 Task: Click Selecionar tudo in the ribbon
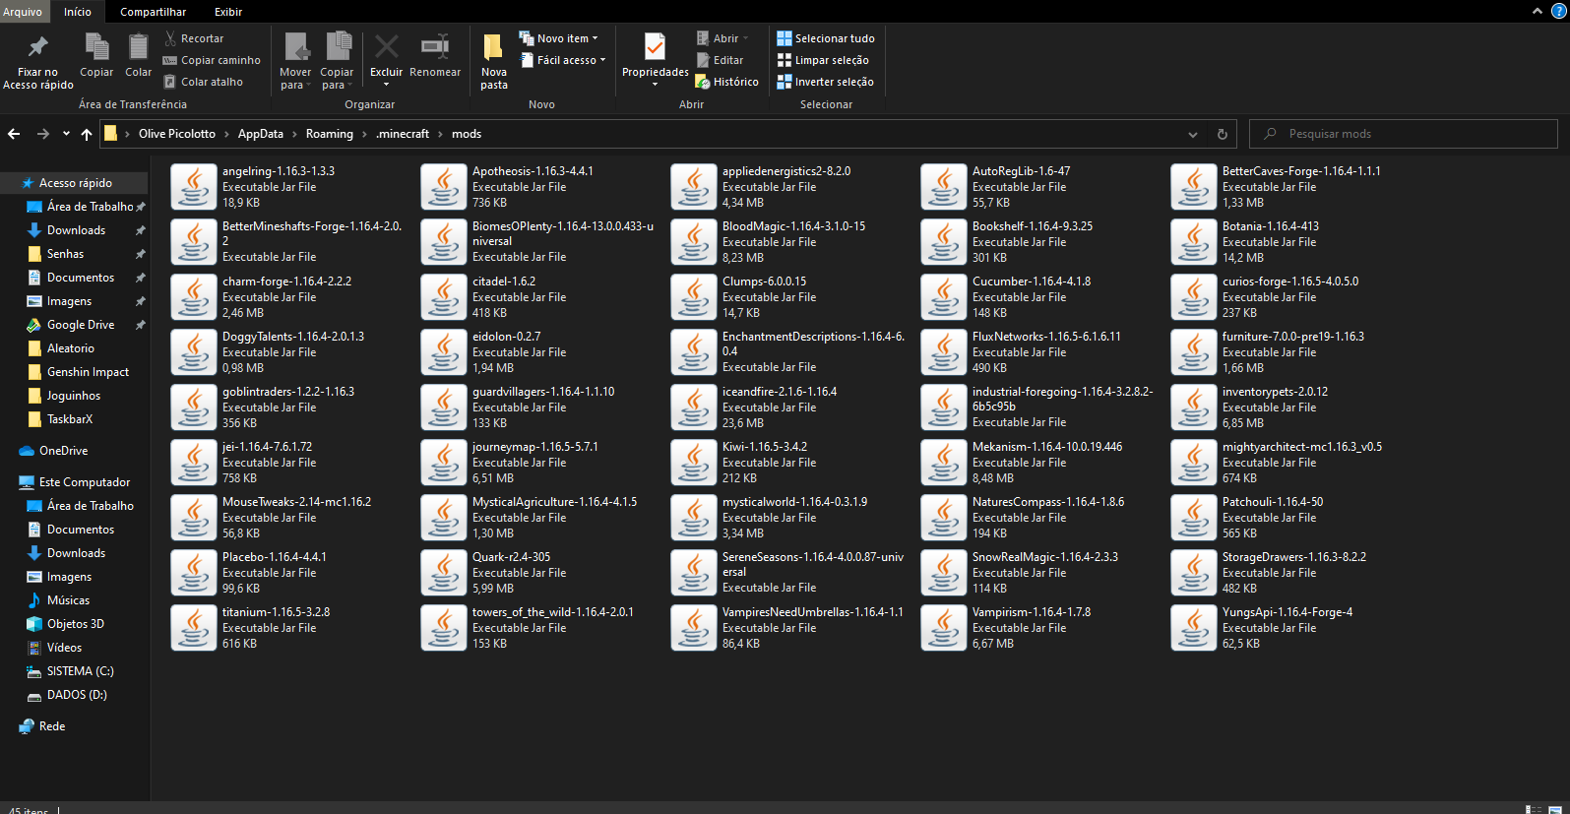coord(826,38)
